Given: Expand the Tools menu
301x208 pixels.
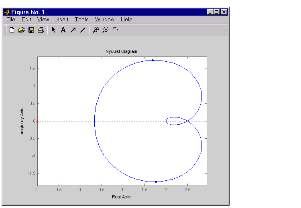Looking at the screenshot, I should tap(81, 19).
